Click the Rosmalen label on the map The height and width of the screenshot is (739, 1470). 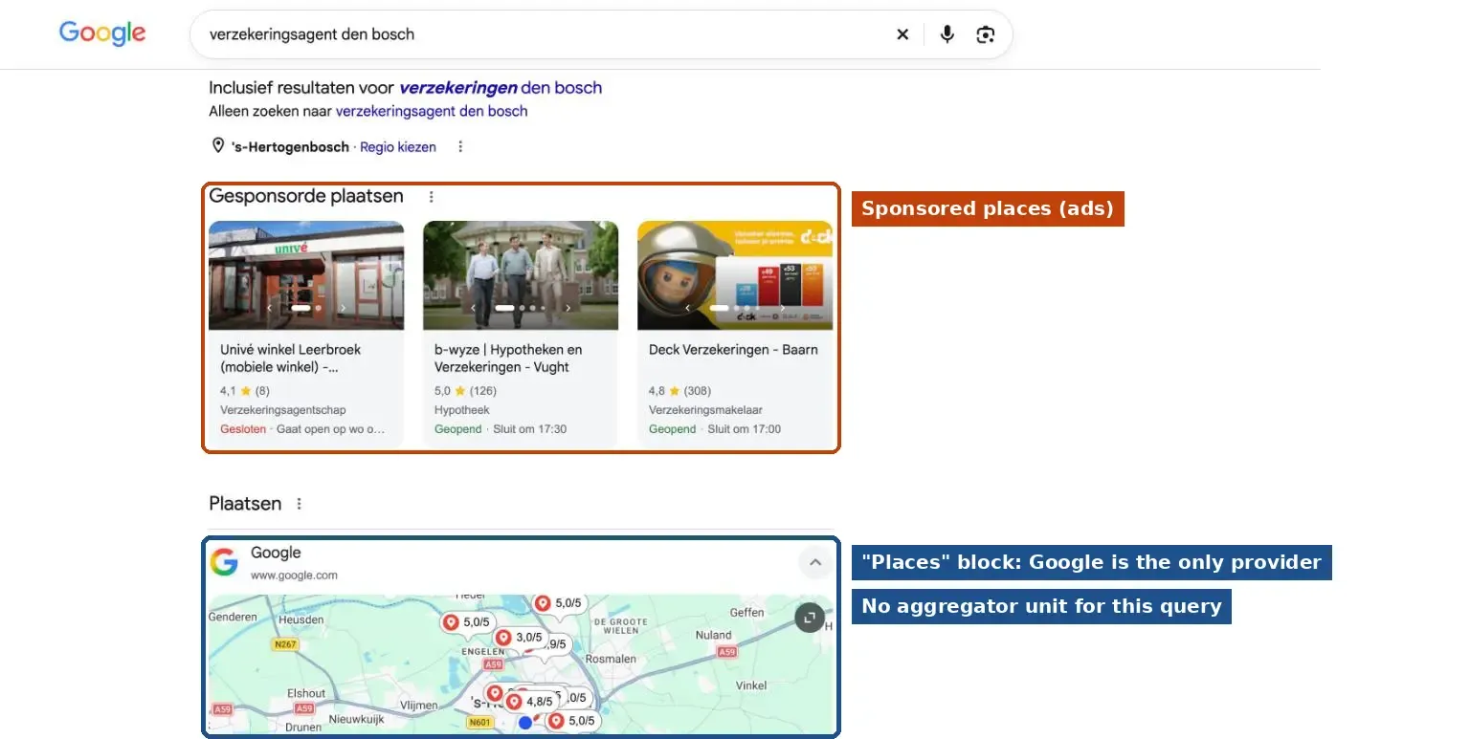pyautogui.click(x=611, y=659)
